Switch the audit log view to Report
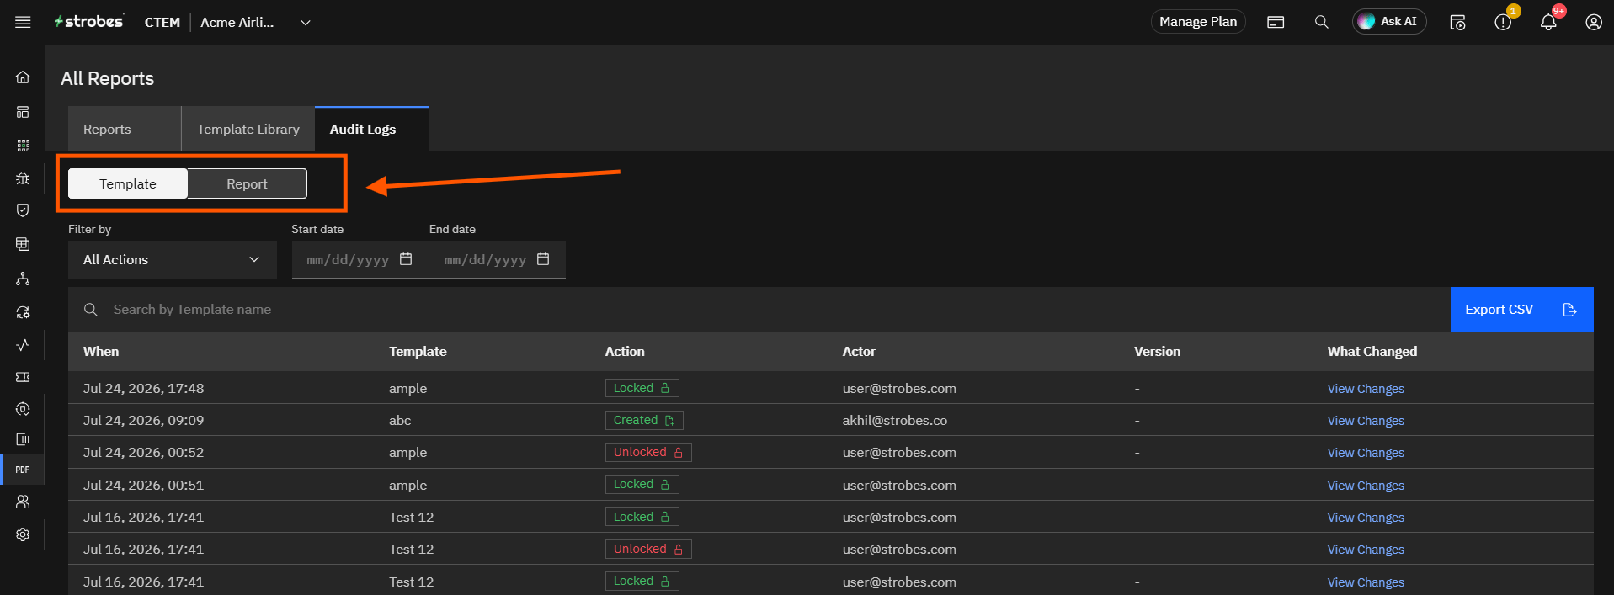 point(247,183)
